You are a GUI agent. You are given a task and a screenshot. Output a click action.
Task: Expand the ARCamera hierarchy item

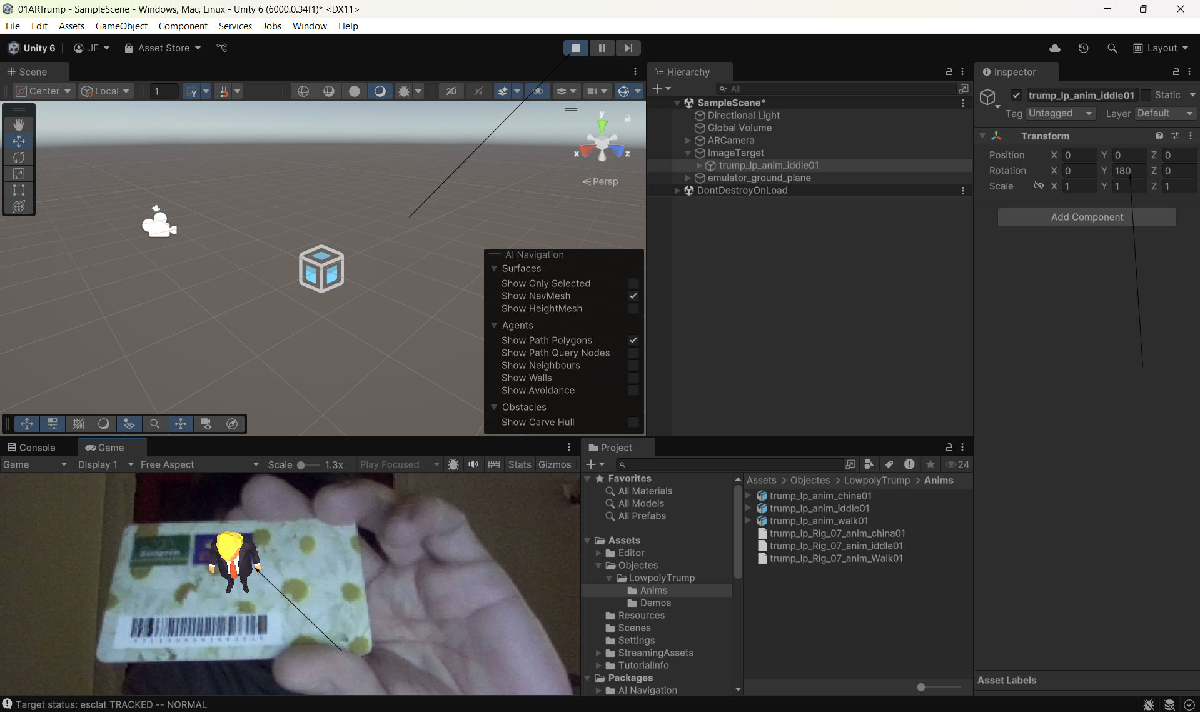coord(688,141)
